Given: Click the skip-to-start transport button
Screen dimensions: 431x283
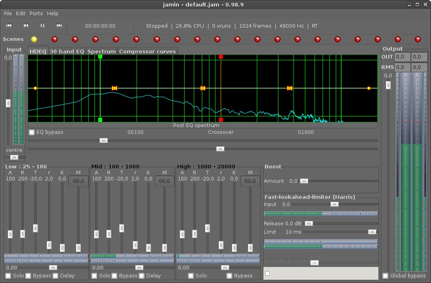Looking at the screenshot, I should [9, 26].
